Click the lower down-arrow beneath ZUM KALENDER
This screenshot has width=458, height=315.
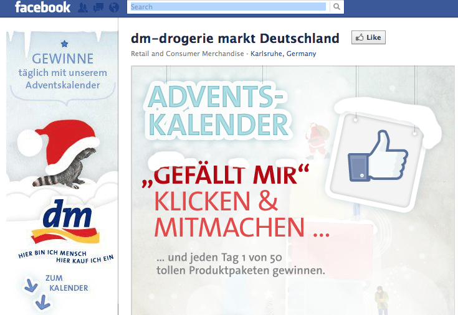pyautogui.click(x=43, y=302)
